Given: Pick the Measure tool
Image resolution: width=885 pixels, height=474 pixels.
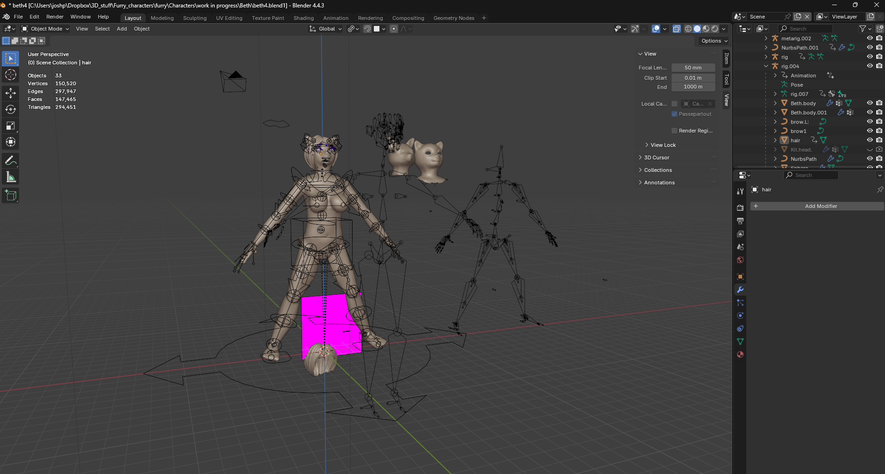Looking at the screenshot, I should coord(11,177).
